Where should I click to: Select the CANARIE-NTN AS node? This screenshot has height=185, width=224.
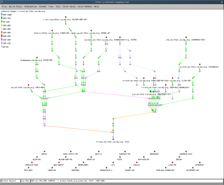pos(186,152)
